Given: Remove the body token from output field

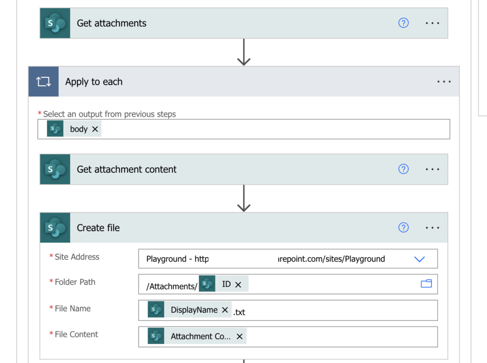Looking at the screenshot, I should click(95, 129).
